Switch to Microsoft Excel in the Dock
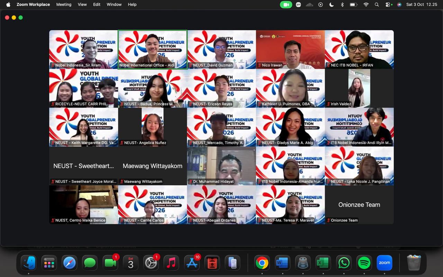Screen dimensions: 443x277 [323, 263]
